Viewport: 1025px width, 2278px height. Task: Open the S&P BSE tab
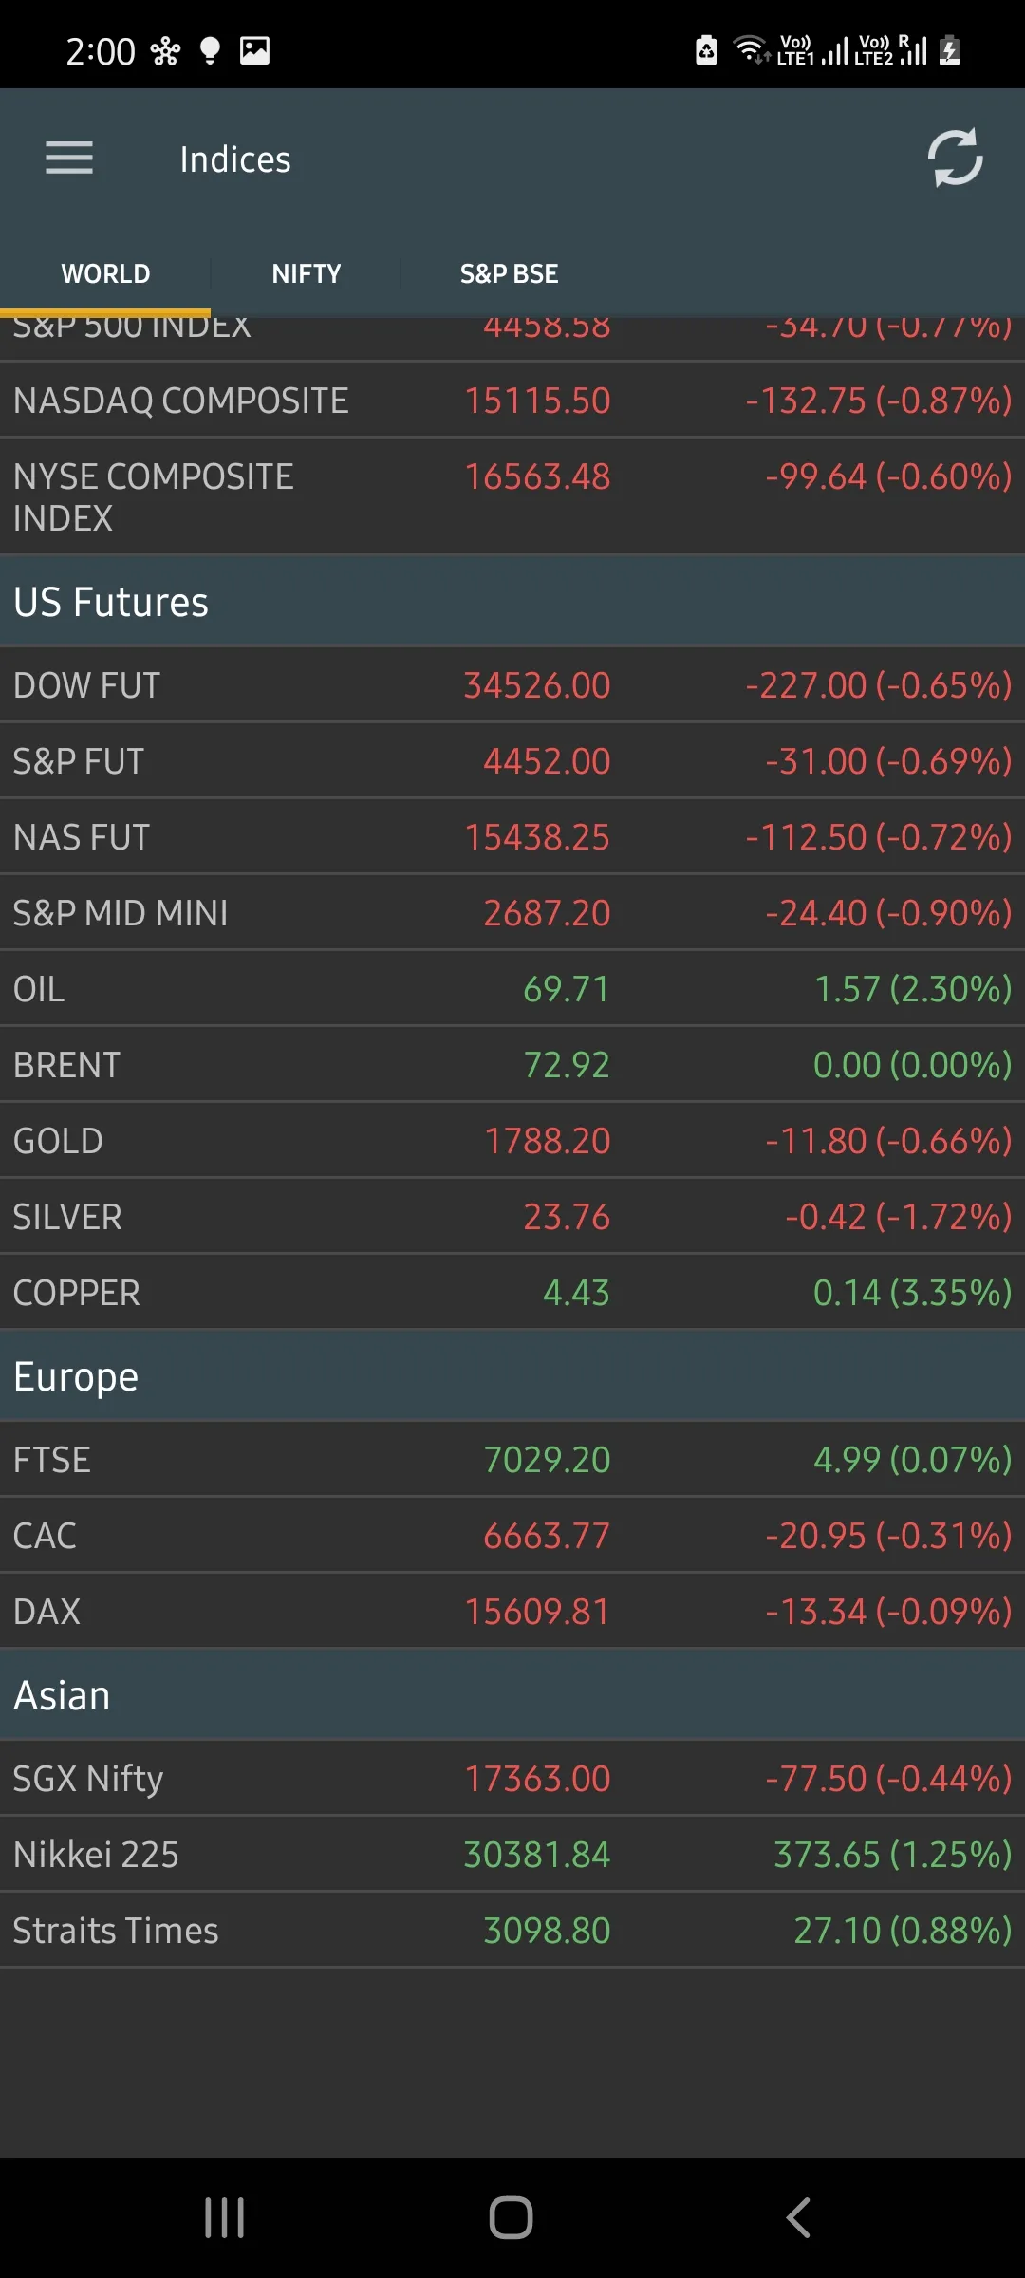(510, 273)
